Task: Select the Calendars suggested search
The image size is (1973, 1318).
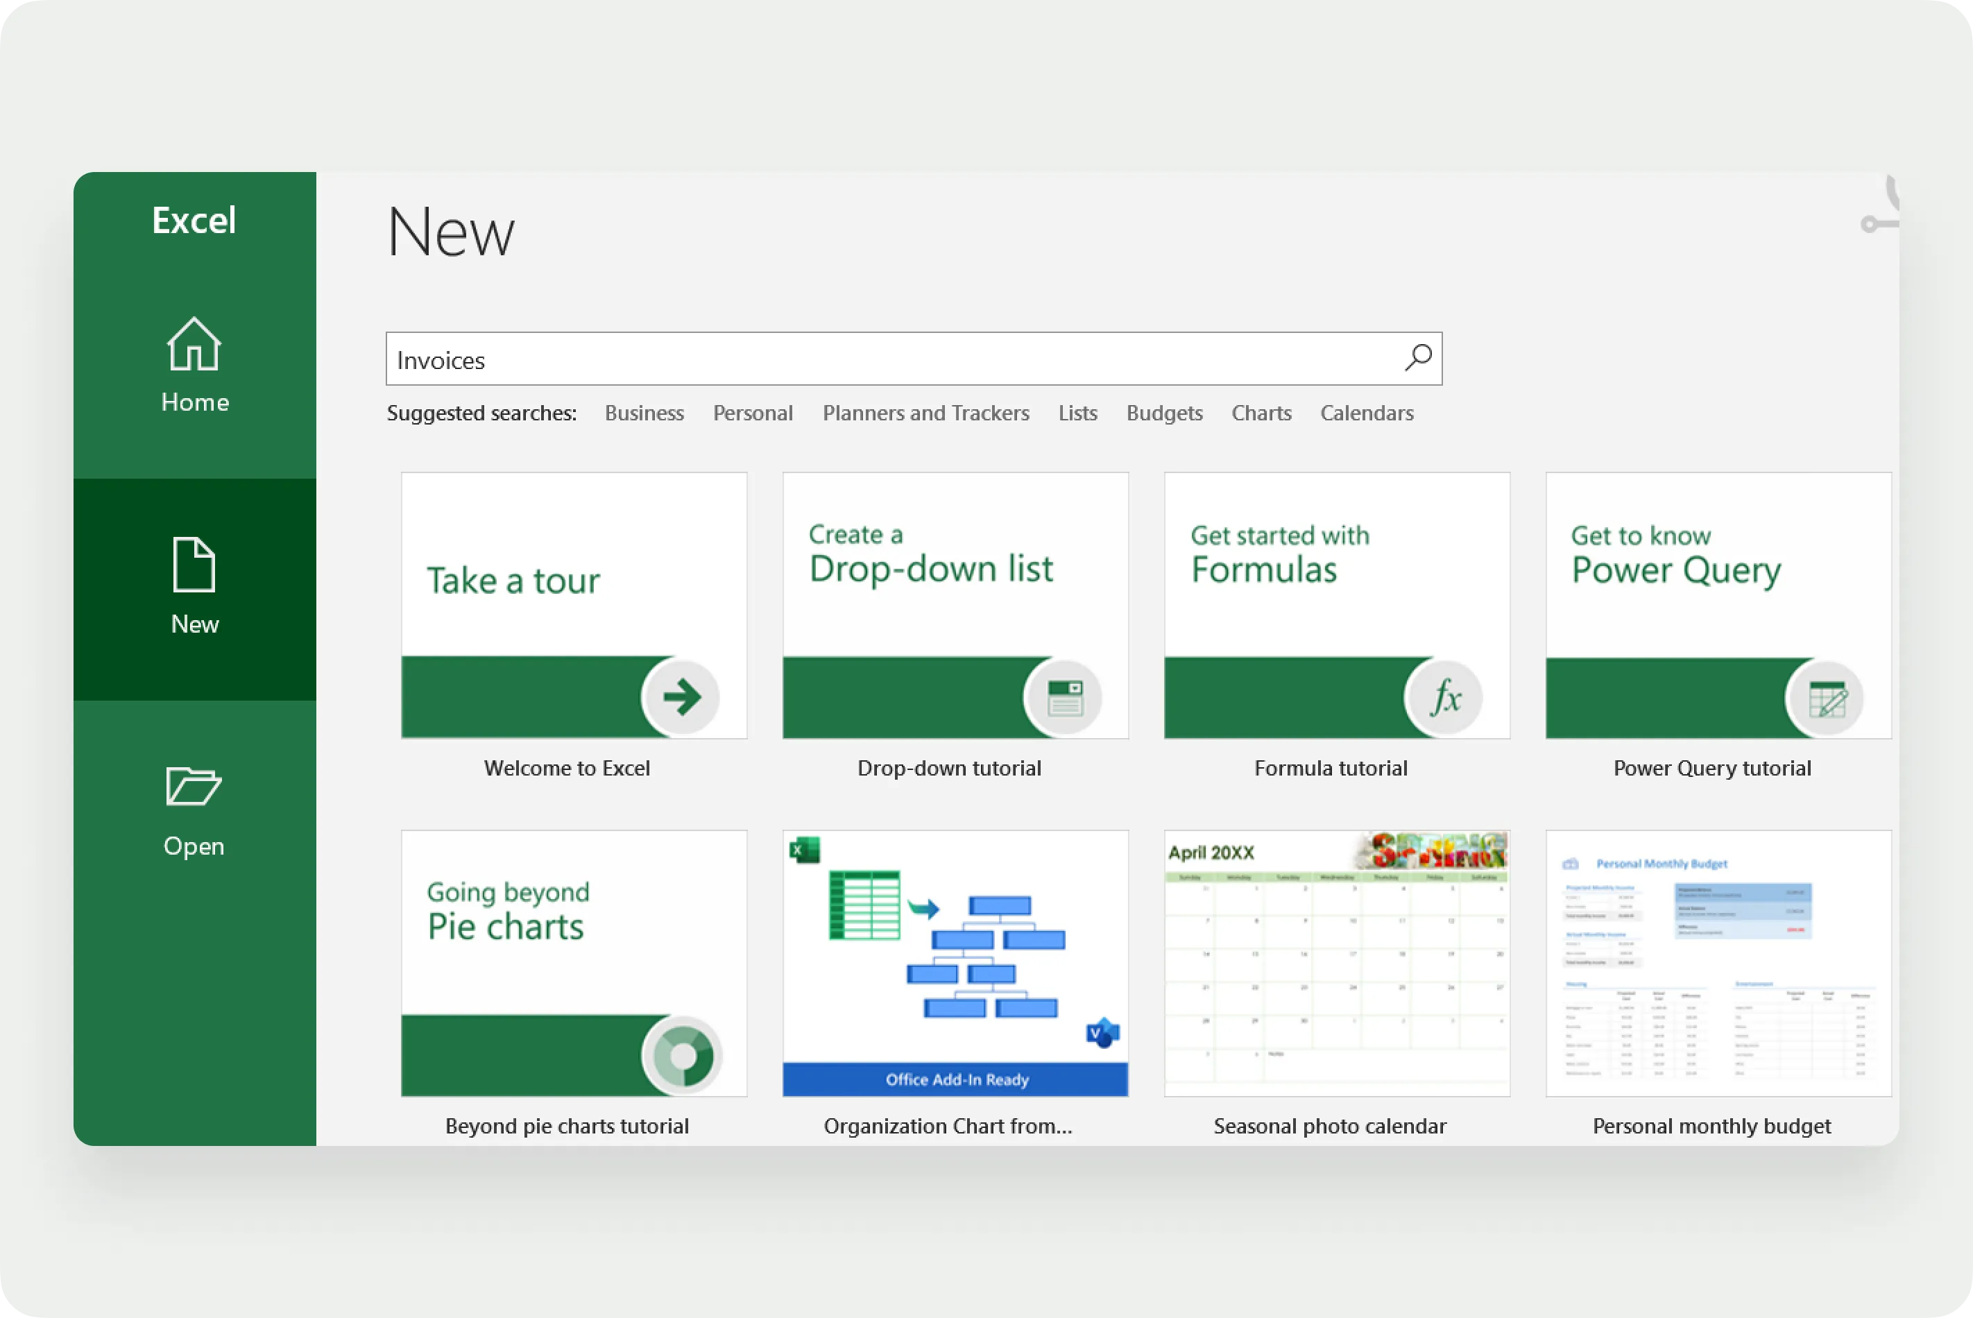Action: point(1367,413)
